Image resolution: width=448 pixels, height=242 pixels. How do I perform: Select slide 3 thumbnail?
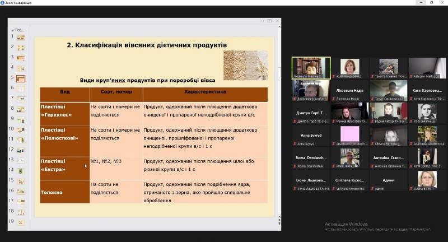21,58
